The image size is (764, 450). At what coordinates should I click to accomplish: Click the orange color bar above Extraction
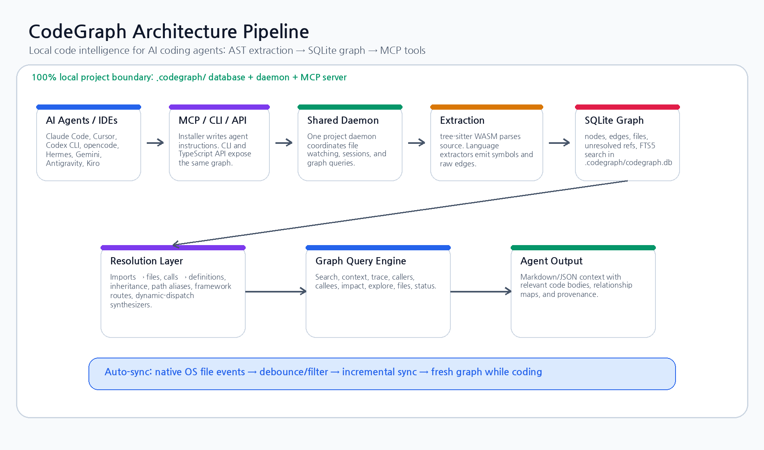(x=487, y=107)
